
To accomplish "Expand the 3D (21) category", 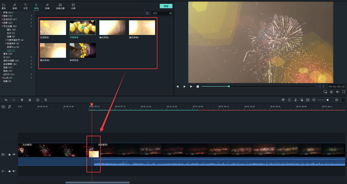I will pos(31,57).
